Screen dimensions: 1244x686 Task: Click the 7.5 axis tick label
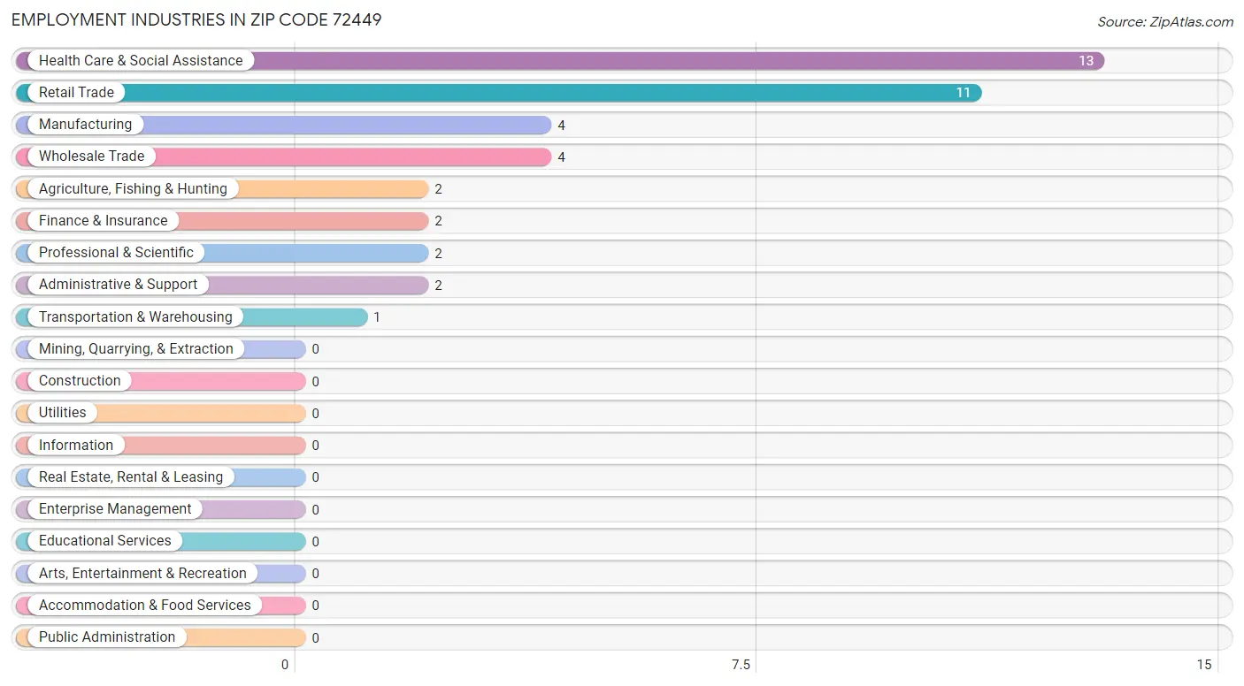[x=741, y=665]
